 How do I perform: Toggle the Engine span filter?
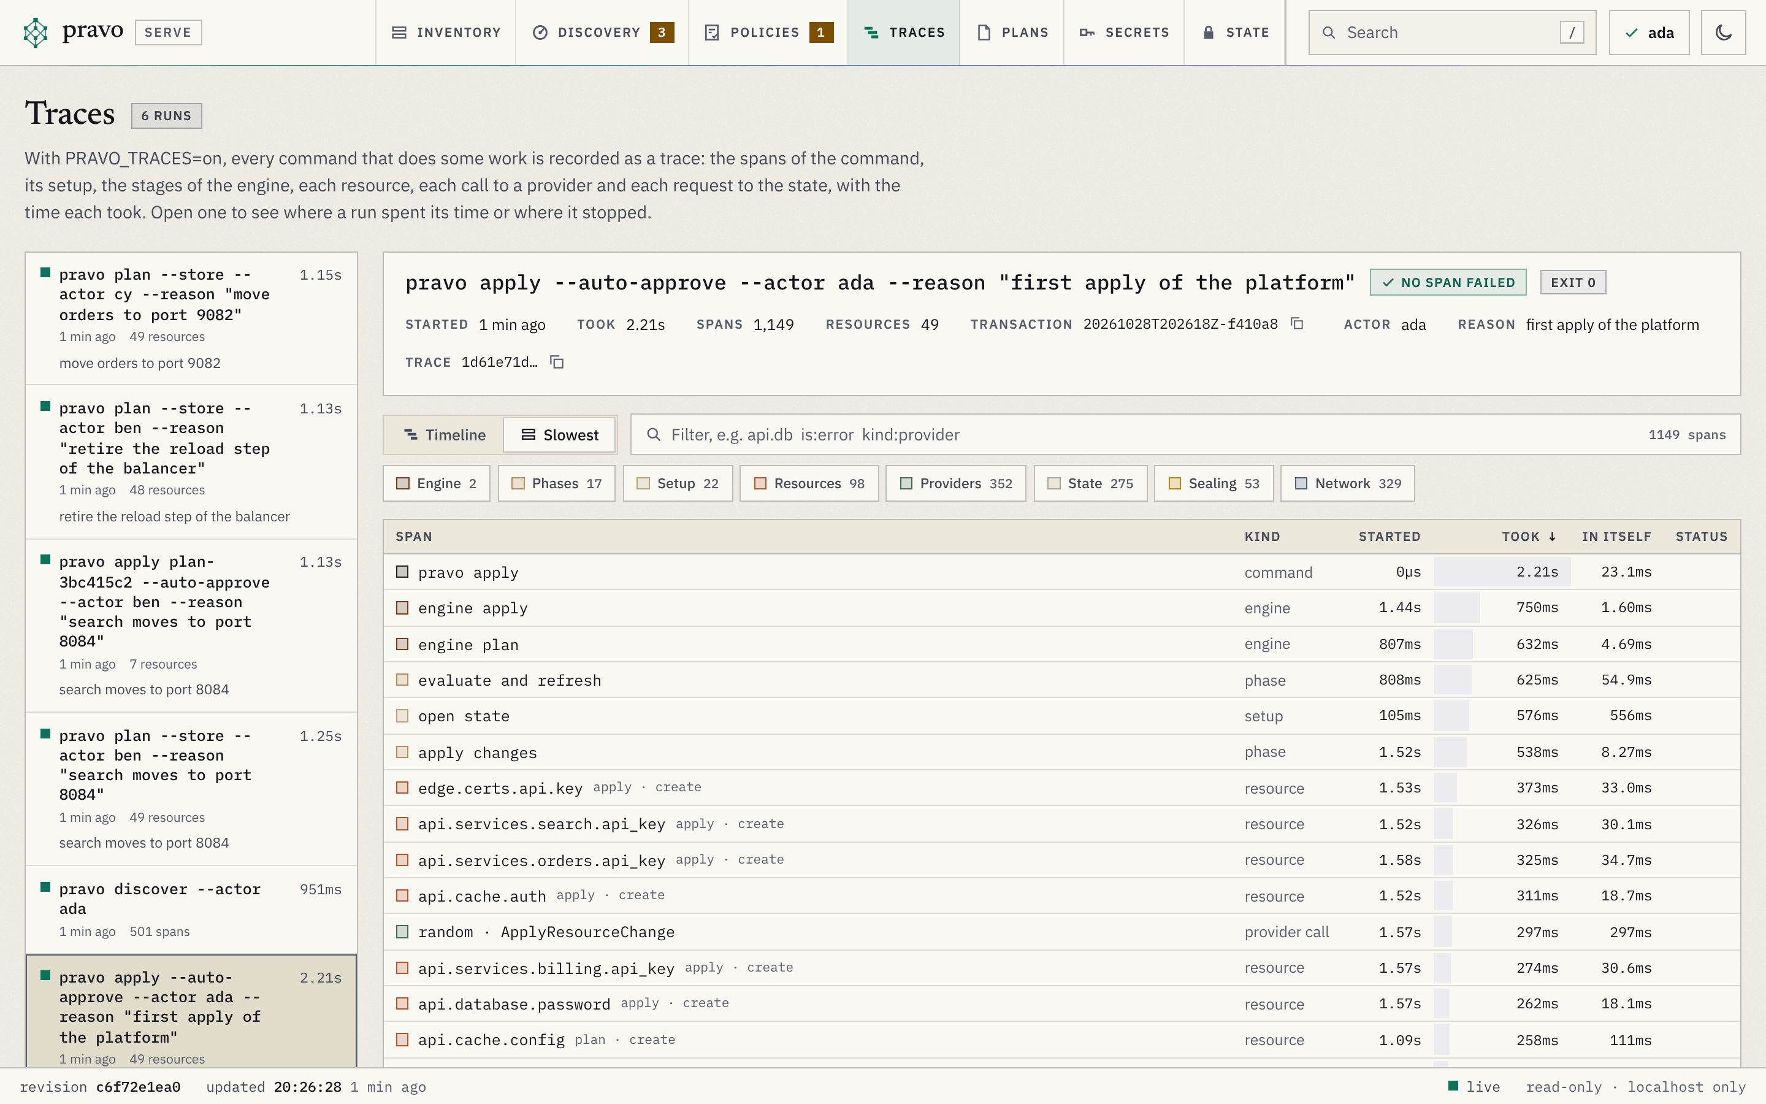(x=437, y=483)
